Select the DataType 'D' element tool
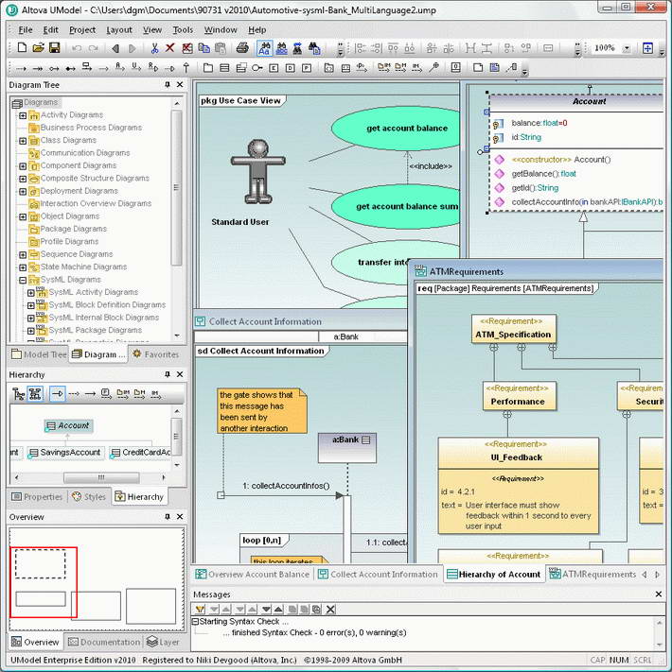This screenshot has height=672, width=672. click(290, 68)
